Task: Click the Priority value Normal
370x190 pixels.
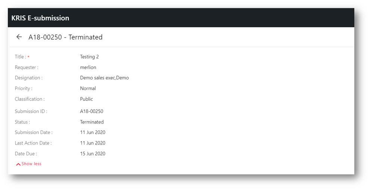Action: [x=88, y=88]
